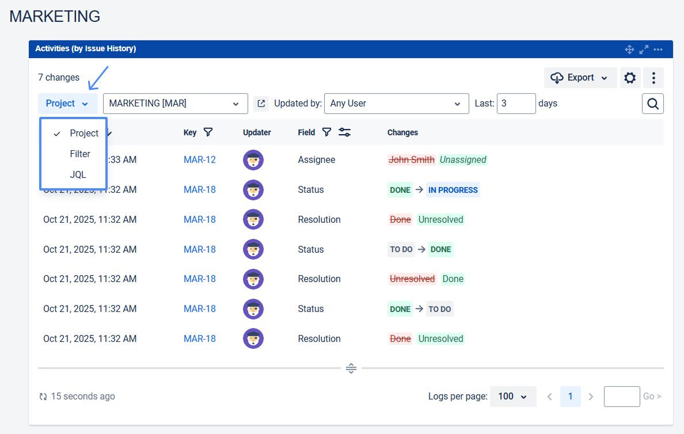
Task: Click the Last days number input field
Action: click(x=515, y=104)
